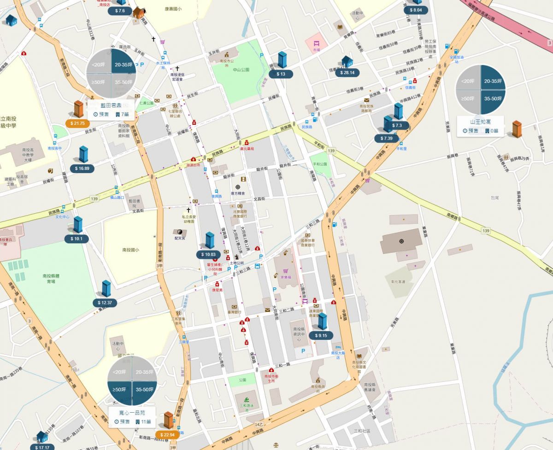The image size is (553, 450).
Task: Toggle <20坪 segment on 藍田君鼎 chart
Action: pos(99,61)
